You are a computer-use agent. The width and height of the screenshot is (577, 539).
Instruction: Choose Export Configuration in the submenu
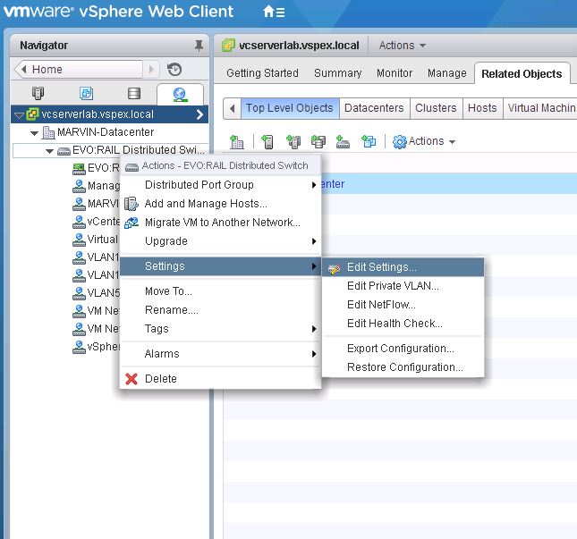tap(400, 349)
